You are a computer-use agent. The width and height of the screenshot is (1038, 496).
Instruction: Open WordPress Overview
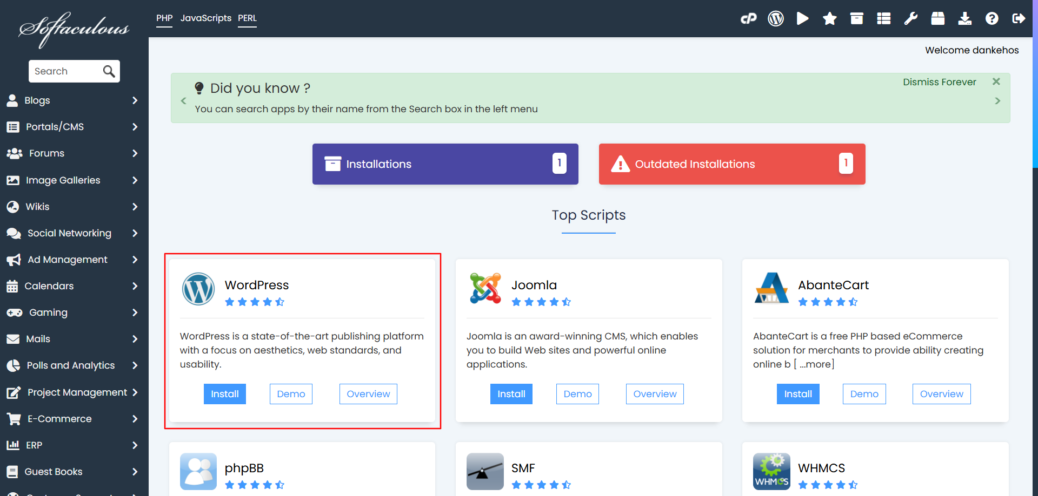tap(368, 394)
